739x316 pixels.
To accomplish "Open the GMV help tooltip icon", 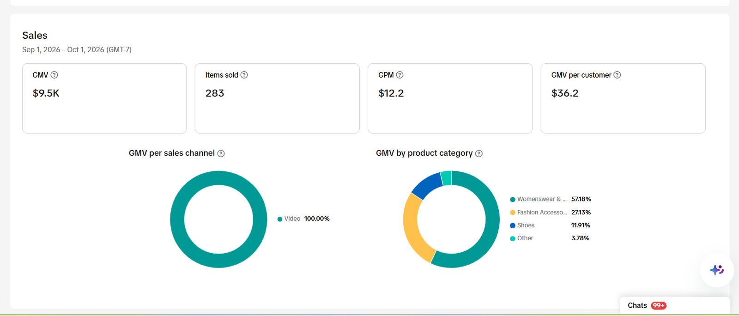I will (54, 75).
